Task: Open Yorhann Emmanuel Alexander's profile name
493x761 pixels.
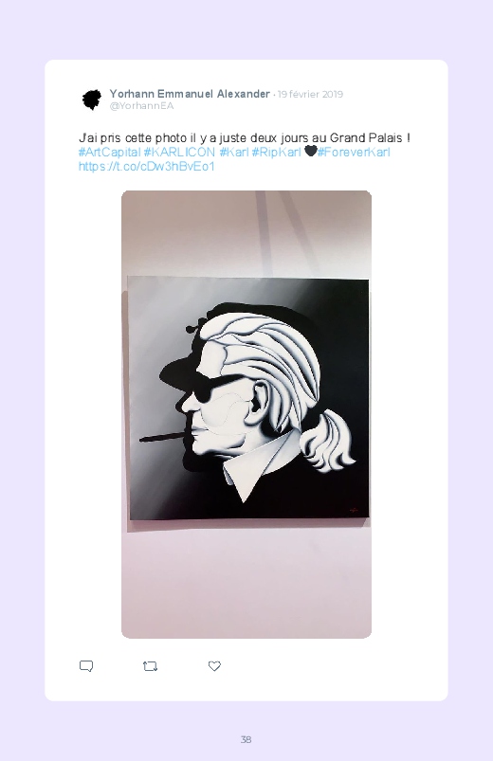Action: click(x=190, y=94)
